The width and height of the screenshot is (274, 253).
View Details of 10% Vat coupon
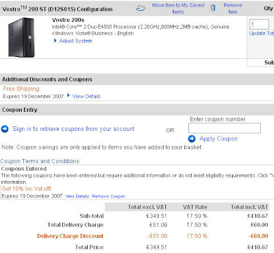click(x=77, y=196)
